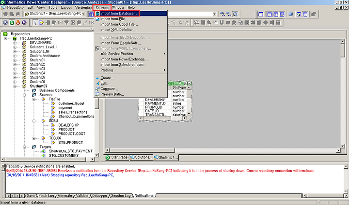Switch to Designer using the green D icon

[x=12, y=22]
